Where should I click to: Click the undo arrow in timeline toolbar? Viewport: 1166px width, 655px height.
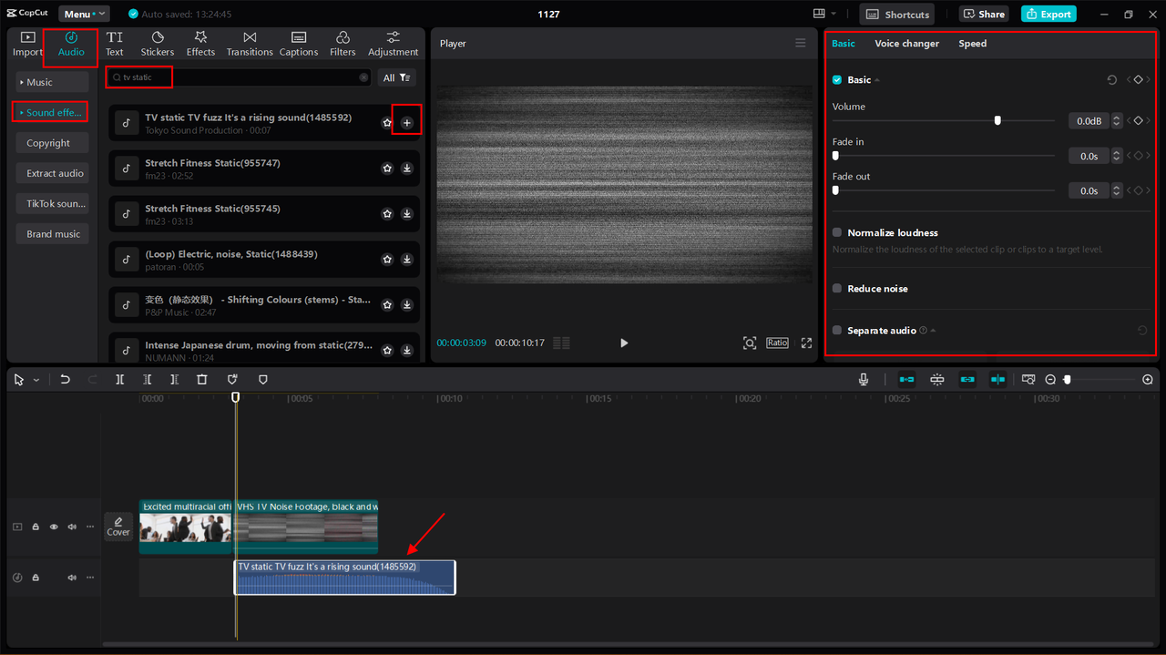click(x=65, y=380)
